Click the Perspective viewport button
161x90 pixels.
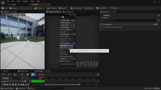click(x=9, y=15)
